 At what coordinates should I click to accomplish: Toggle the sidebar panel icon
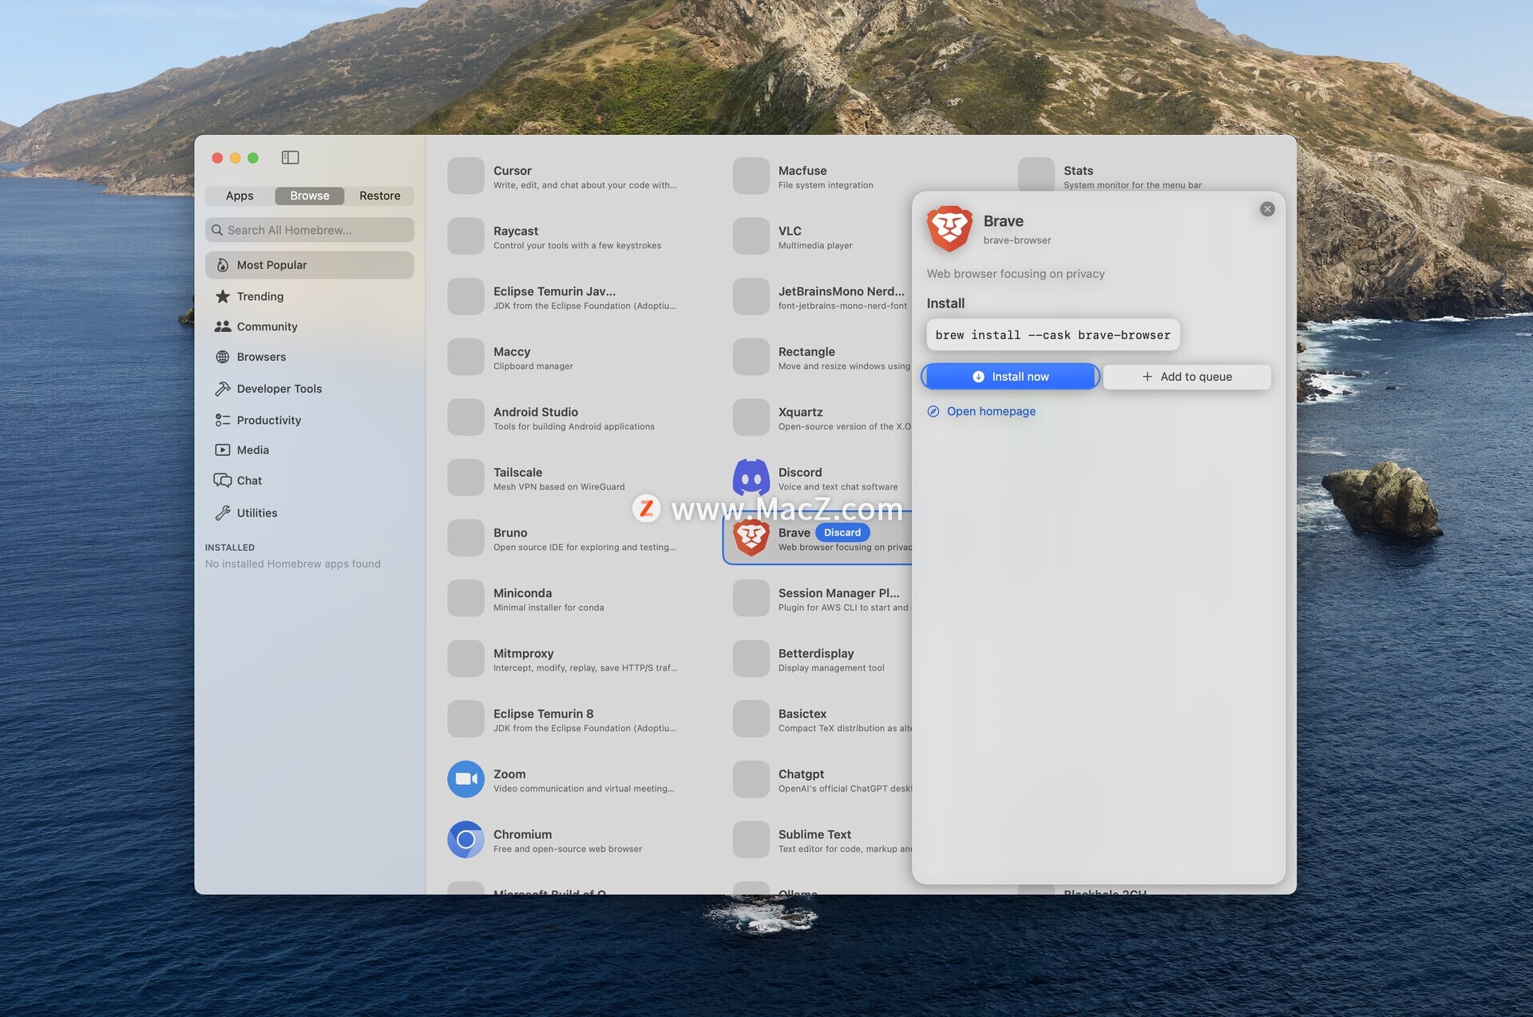tap(290, 158)
